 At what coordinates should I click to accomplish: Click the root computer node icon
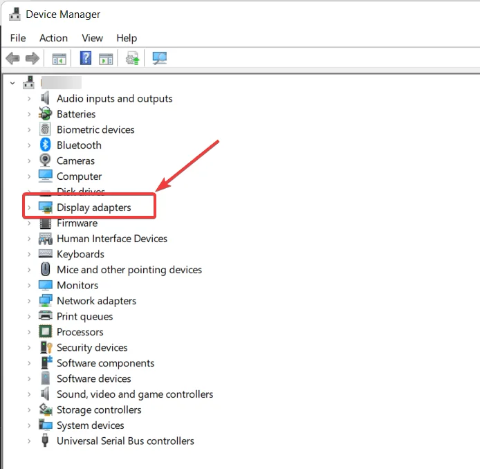[x=29, y=82]
